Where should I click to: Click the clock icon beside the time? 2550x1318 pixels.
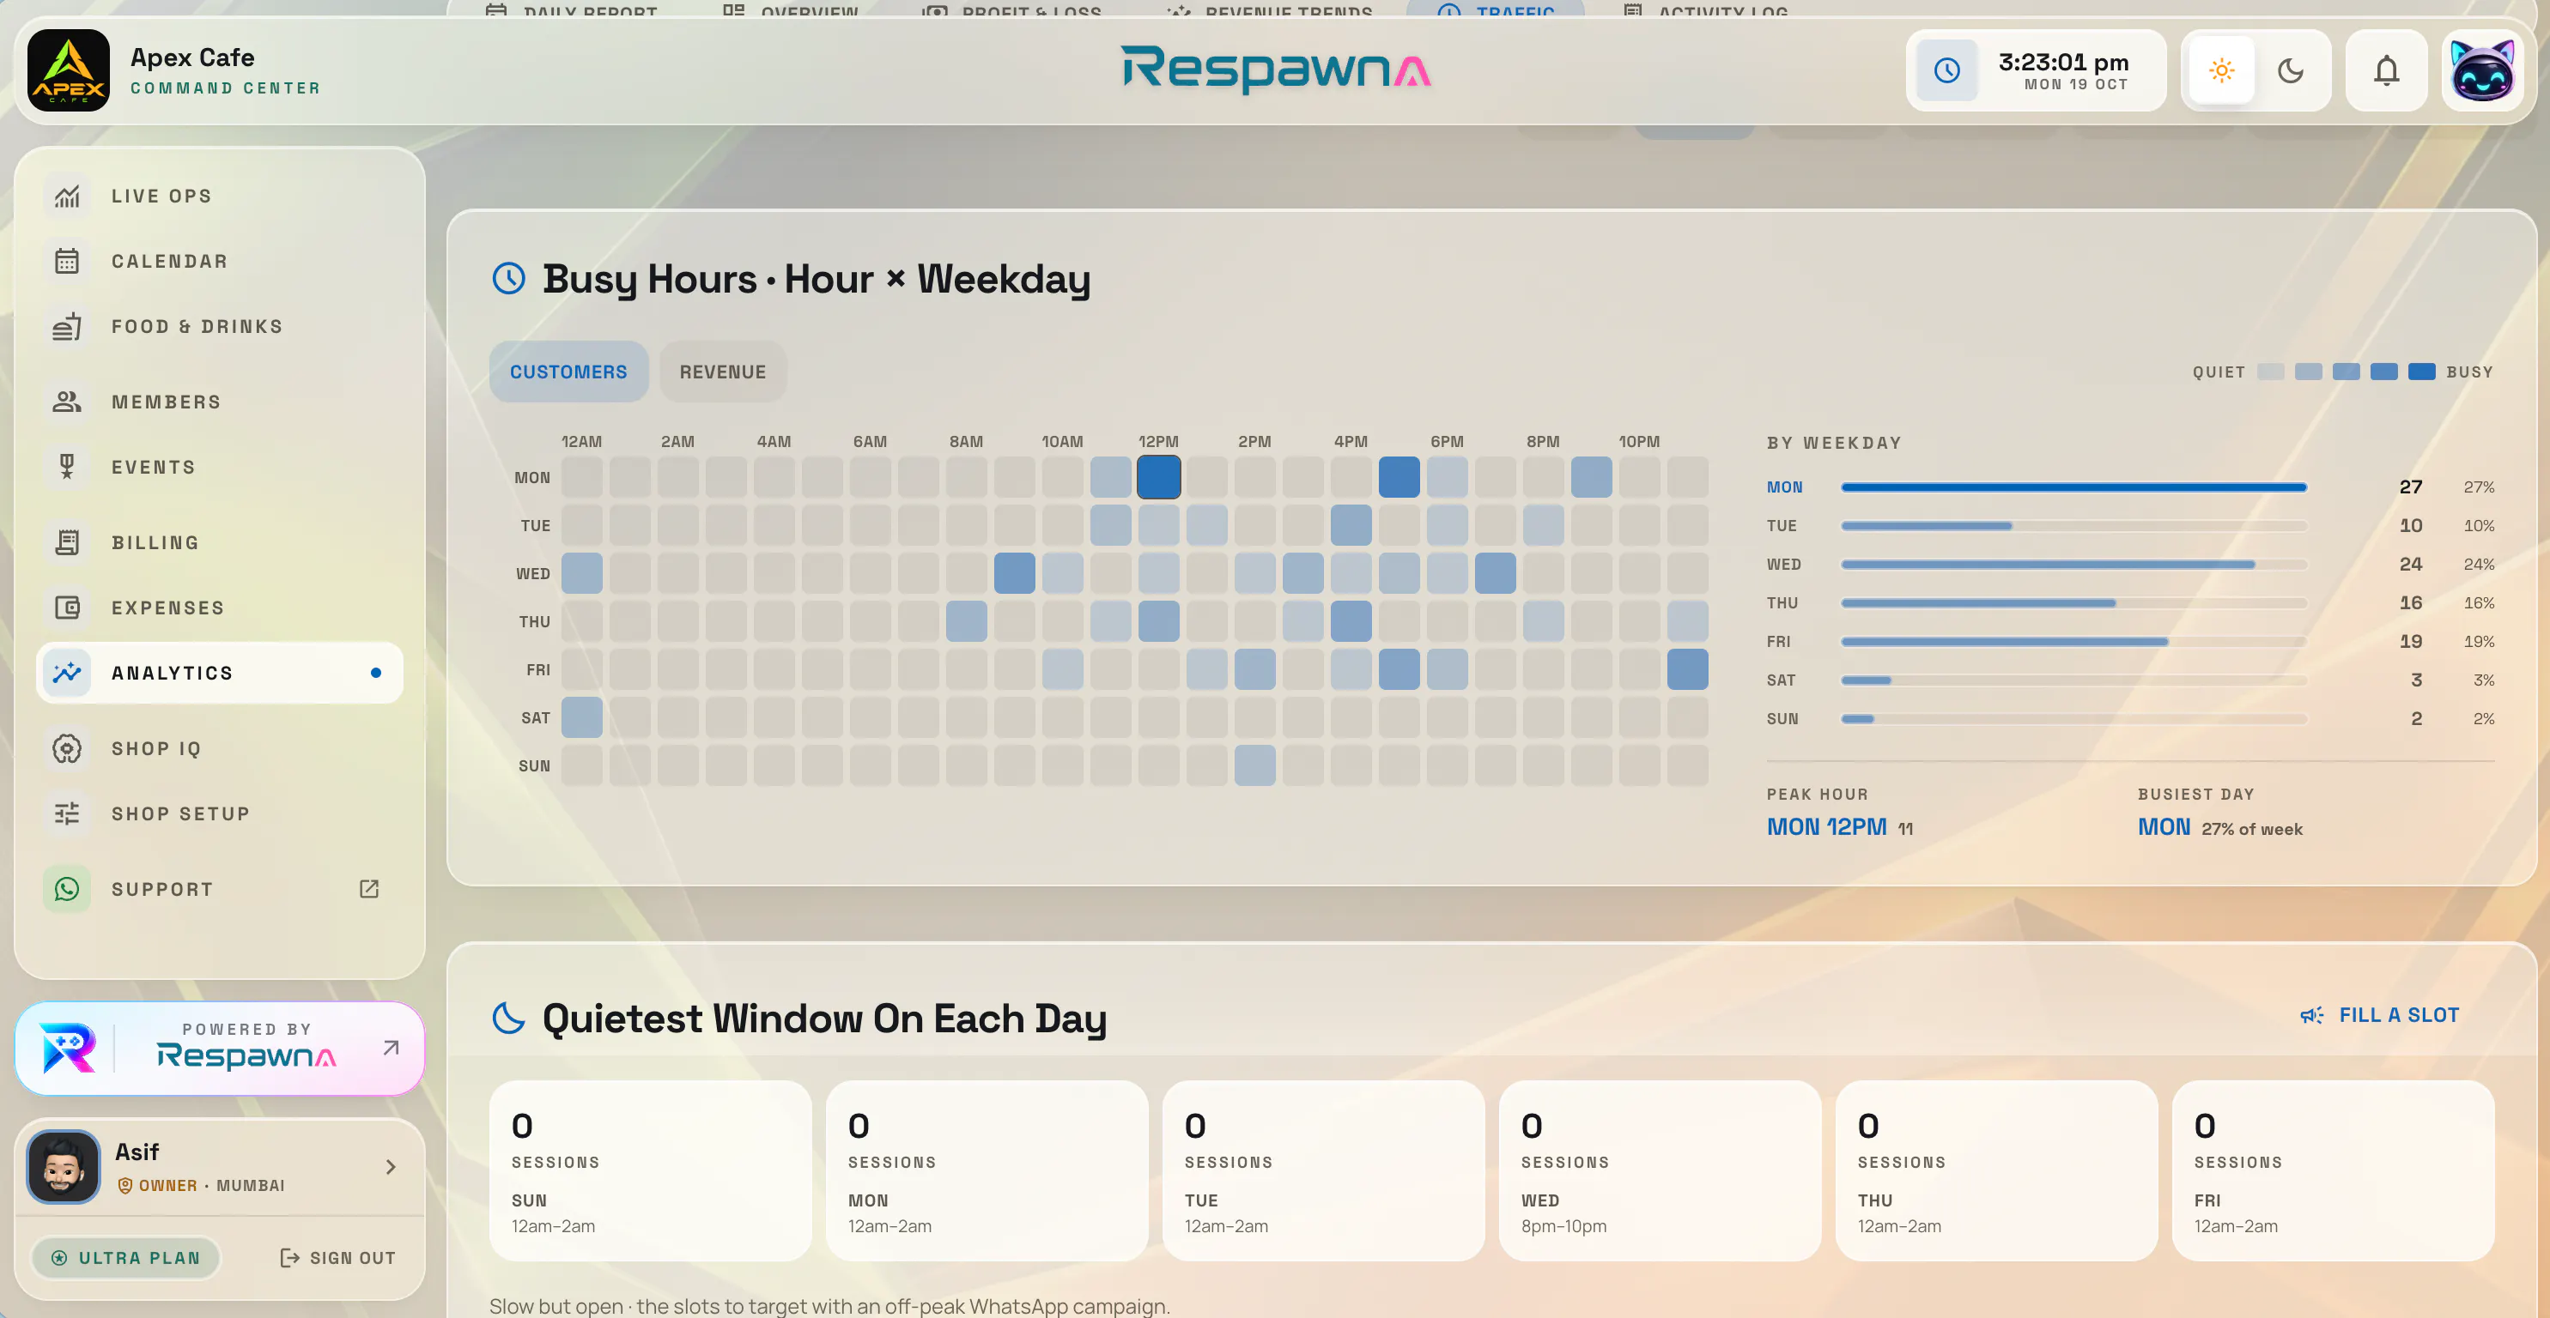(x=1946, y=70)
